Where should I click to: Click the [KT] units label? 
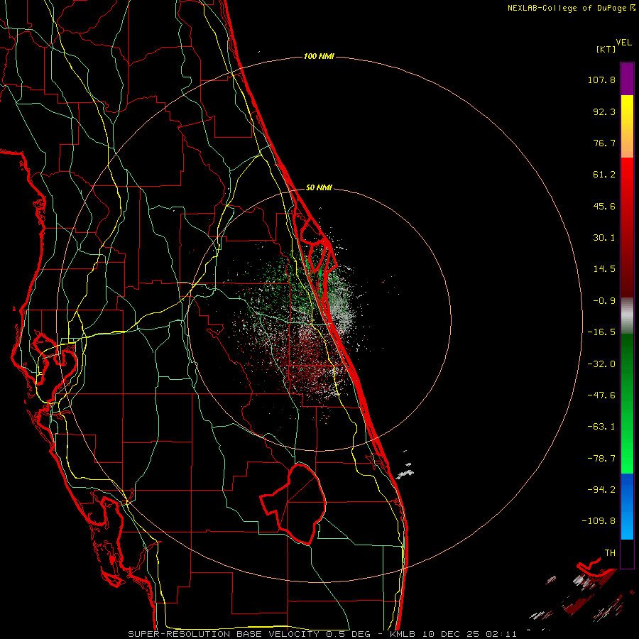click(606, 49)
